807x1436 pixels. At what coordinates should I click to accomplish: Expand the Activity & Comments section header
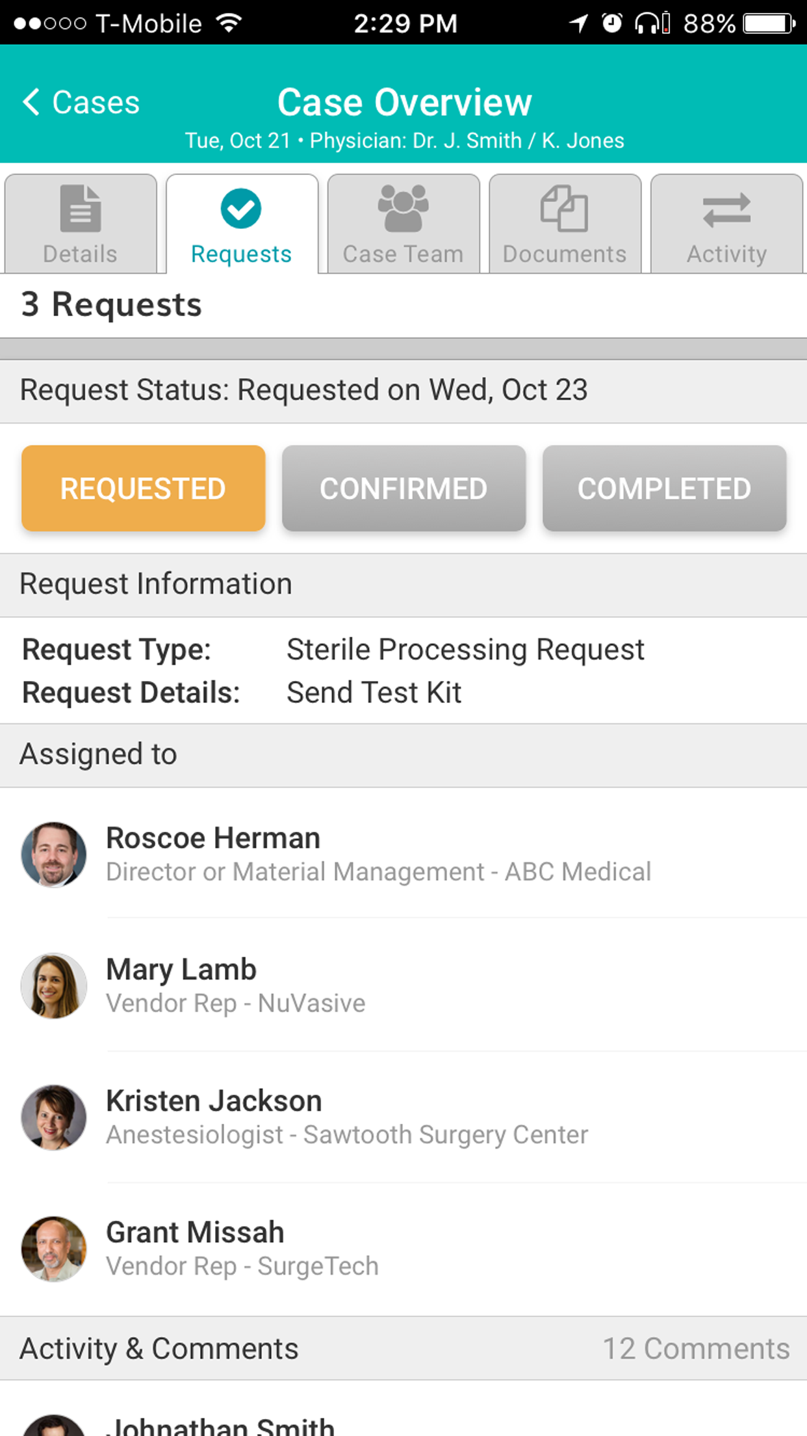159,1348
